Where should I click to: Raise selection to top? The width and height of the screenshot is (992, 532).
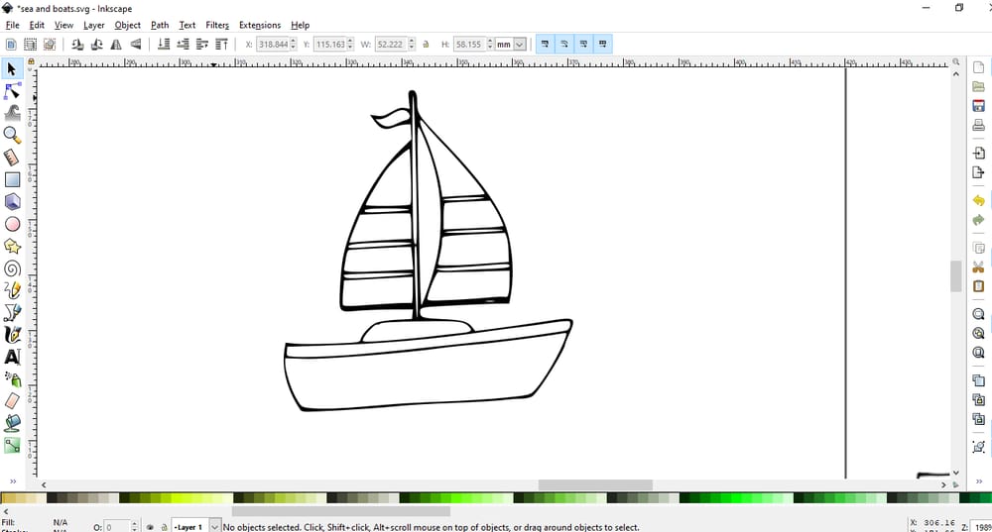click(x=221, y=45)
